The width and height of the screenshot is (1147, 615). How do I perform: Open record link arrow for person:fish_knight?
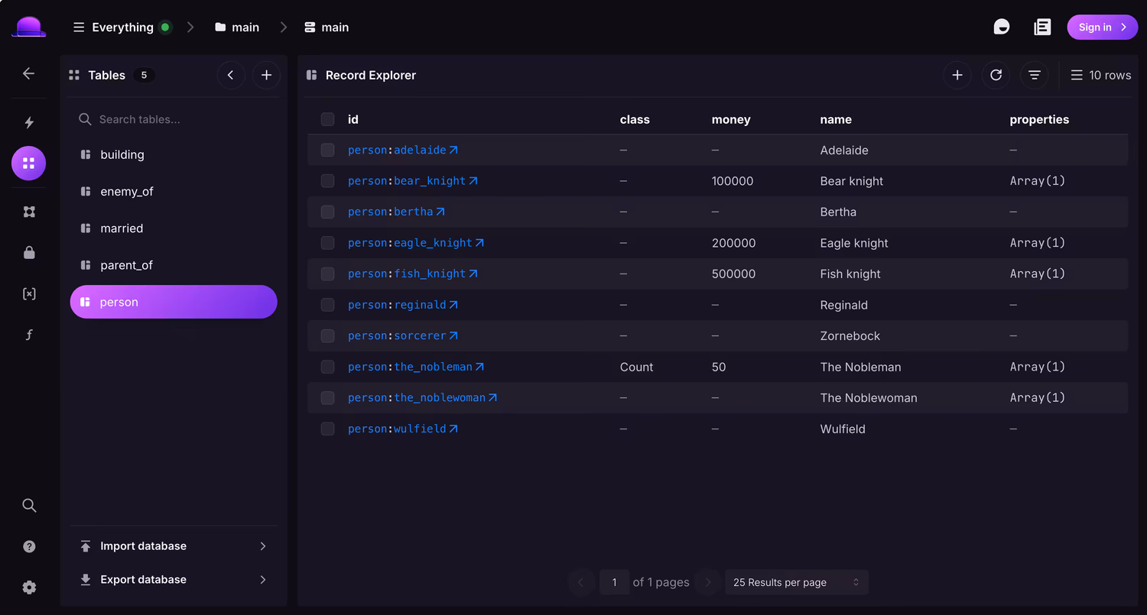(x=473, y=274)
